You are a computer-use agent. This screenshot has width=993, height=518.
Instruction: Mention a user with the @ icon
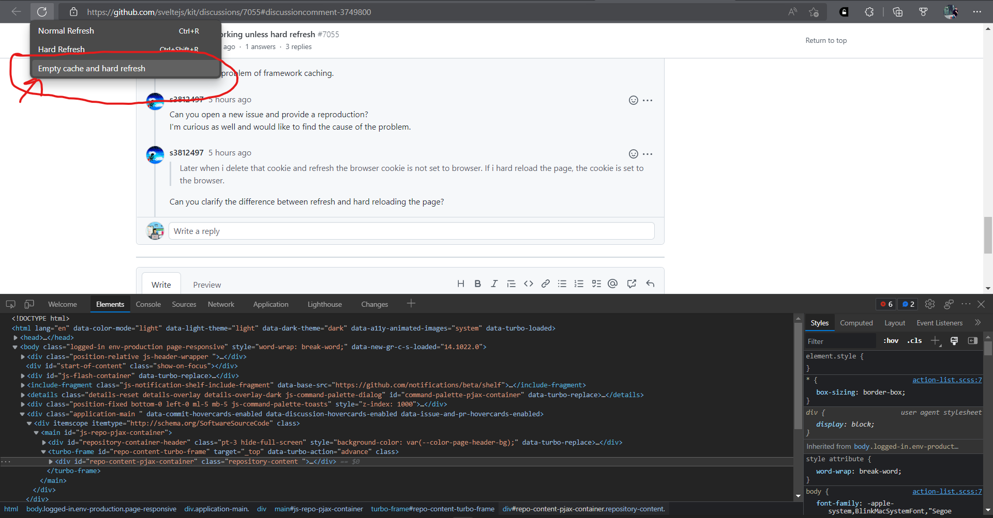point(613,284)
